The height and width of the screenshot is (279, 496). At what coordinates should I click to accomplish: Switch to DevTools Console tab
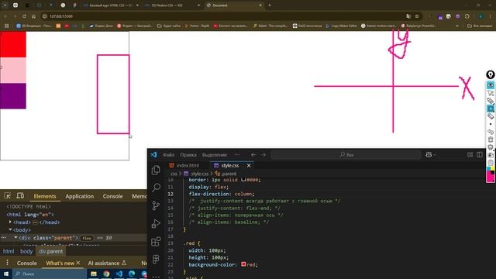[x=112, y=196]
